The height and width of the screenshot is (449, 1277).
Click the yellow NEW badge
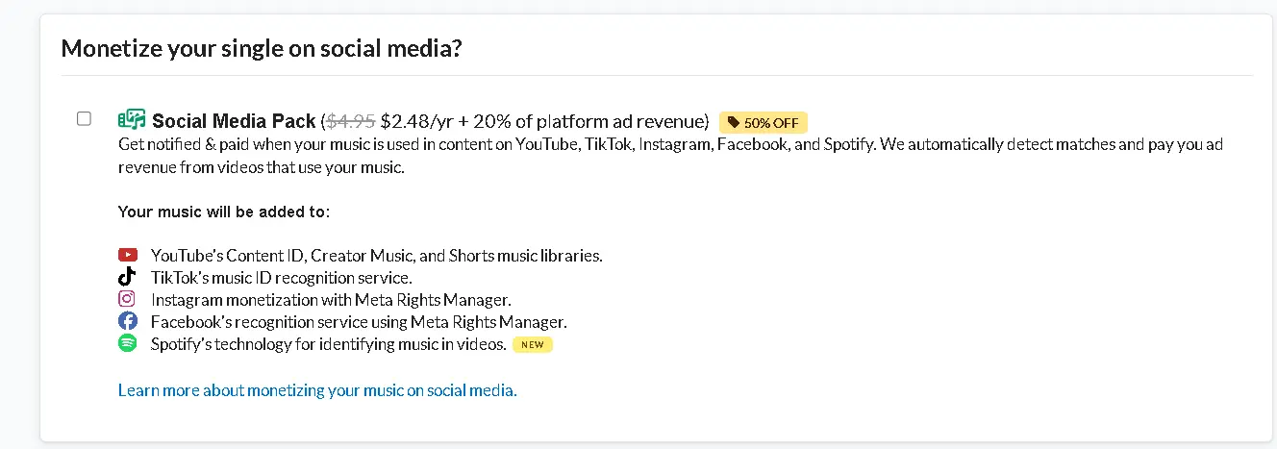pos(532,344)
